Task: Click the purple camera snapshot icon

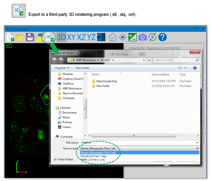Action: tap(143, 37)
